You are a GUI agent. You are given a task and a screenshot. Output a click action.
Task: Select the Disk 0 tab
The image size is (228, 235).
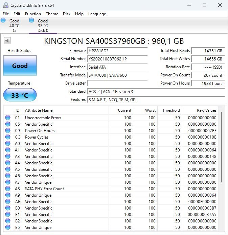(43, 26)
